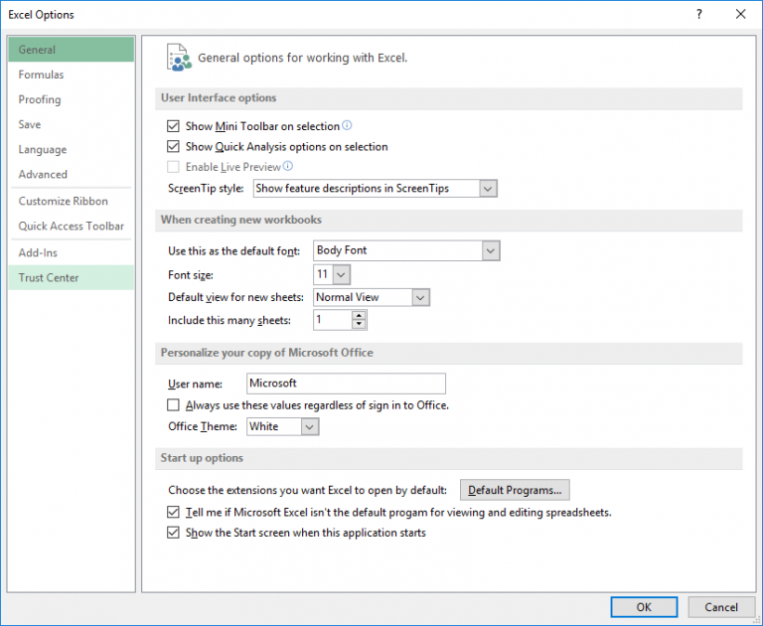Click the 'Start up options' section header
This screenshot has width=763, height=626.
[202, 458]
